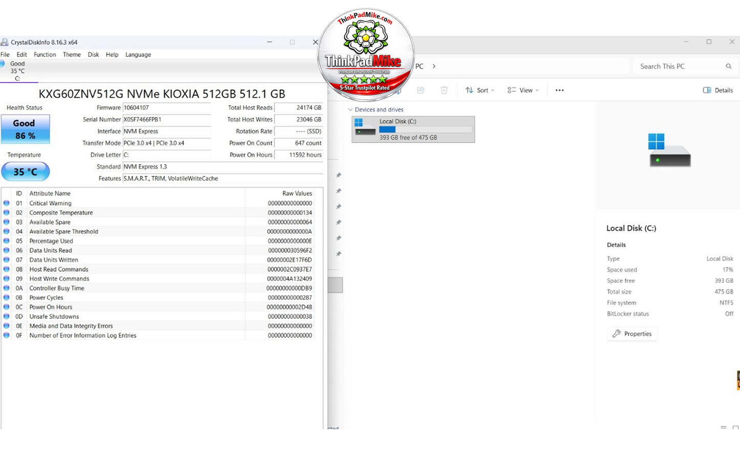Screen dimensions: 740x465
Task: Click the blue Good drive status indicator
Action: [x=3, y=64]
